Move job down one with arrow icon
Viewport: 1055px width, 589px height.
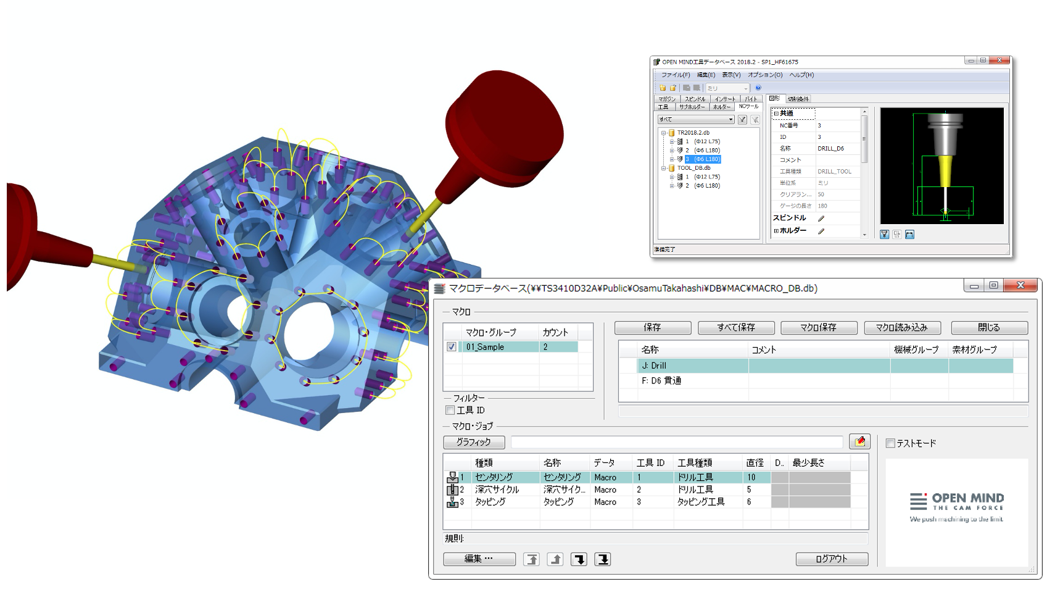pyautogui.click(x=579, y=559)
